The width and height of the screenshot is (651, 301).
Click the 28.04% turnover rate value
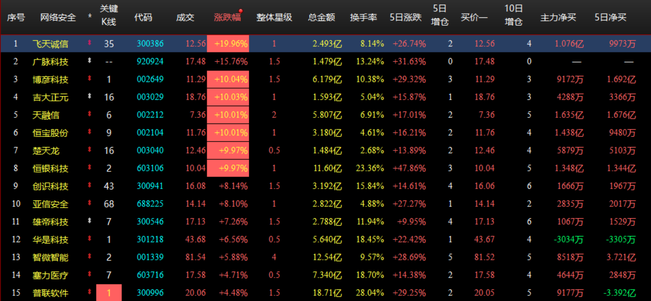[370, 293]
